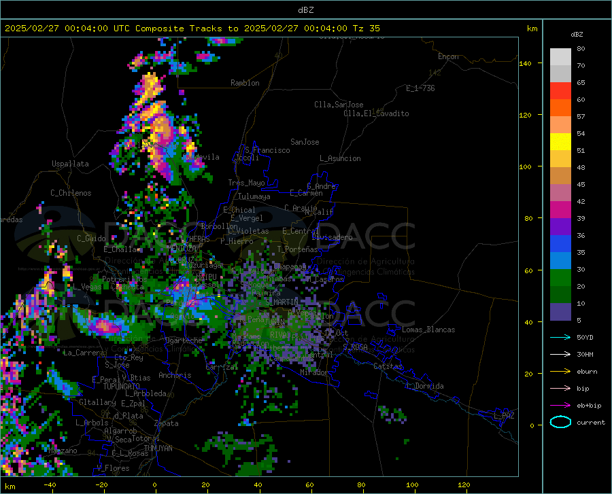
Task: Click the 140 tick on the vertical axis
Action: 525,63
